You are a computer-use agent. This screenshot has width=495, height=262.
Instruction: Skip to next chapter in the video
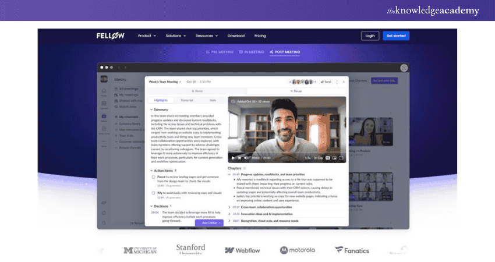point(239,158)
